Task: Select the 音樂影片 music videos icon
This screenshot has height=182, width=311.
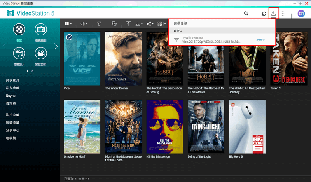Action: click(x=19, y=53)
